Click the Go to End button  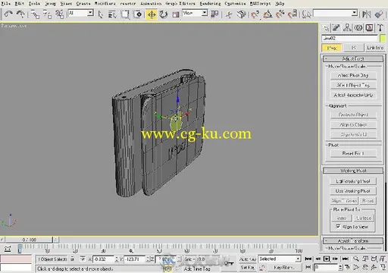point(346,259)
